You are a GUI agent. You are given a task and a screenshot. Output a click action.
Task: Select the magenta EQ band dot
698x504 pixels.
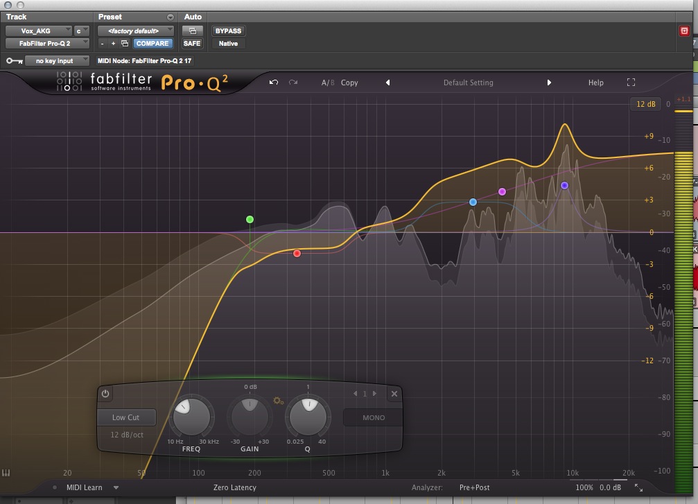tap(502, 191)
